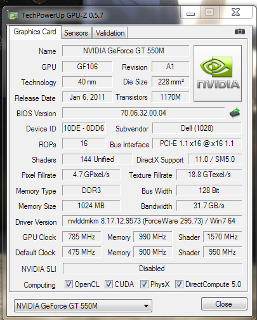Click the Die Size field 228 mm²

170,82
